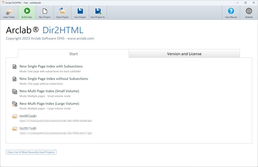
Task: Click 'Mode: Multiple pages - Large volume mode' text
Action: [45, 108]
